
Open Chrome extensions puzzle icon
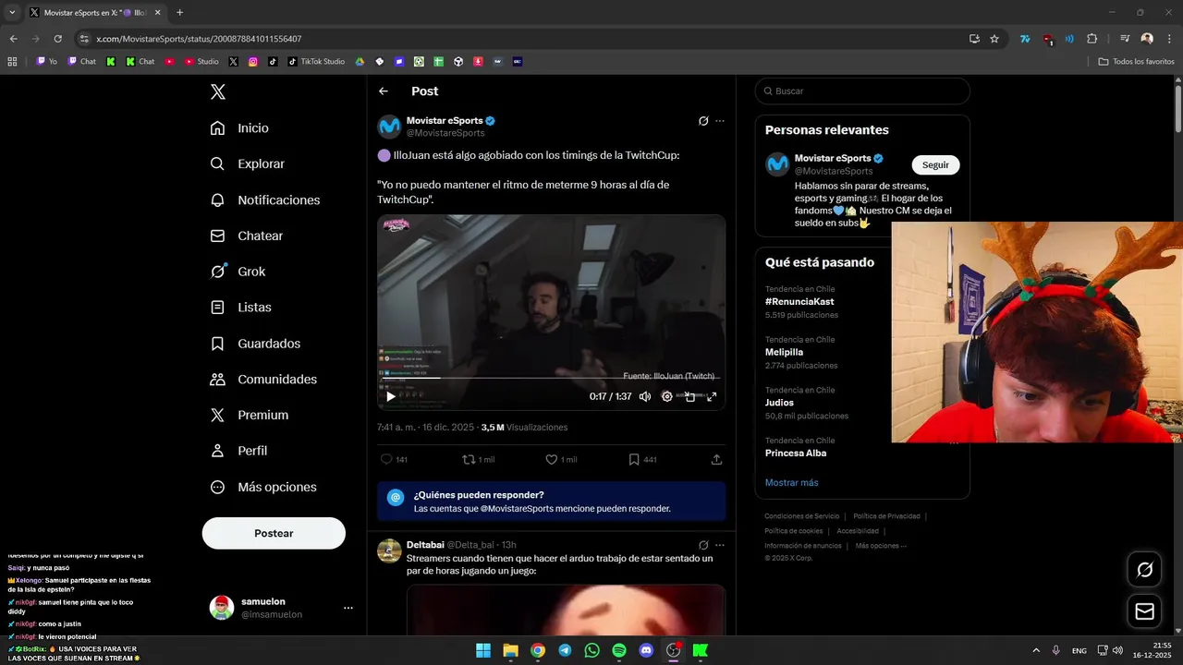coord(1092,39)
